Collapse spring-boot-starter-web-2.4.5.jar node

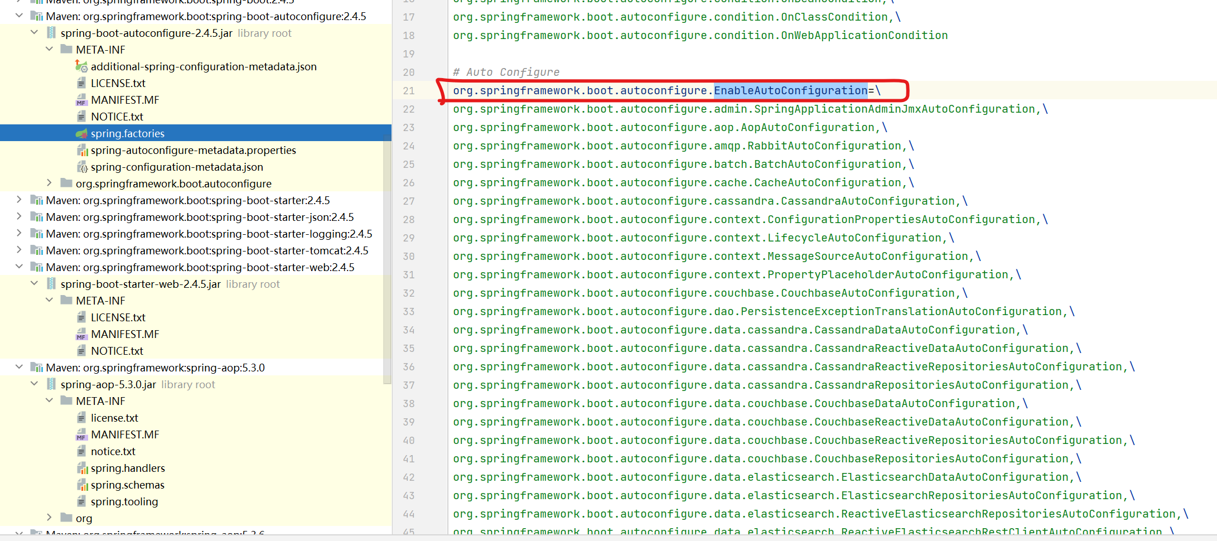click(x=34, y=283)
